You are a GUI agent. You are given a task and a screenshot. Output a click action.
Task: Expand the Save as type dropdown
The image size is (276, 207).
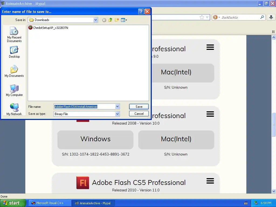click(x=118, y=114)
